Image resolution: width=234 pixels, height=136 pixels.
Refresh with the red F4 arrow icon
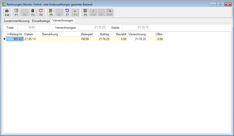pyautogui.click(x=41, y=12)
